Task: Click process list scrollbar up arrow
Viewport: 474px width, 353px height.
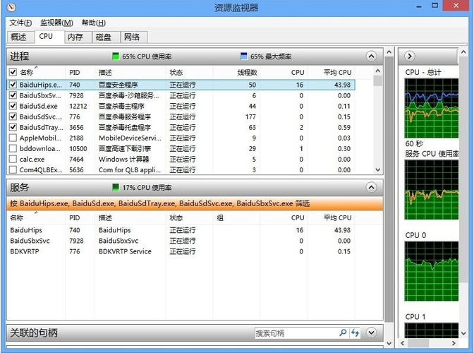Action: 377,71
